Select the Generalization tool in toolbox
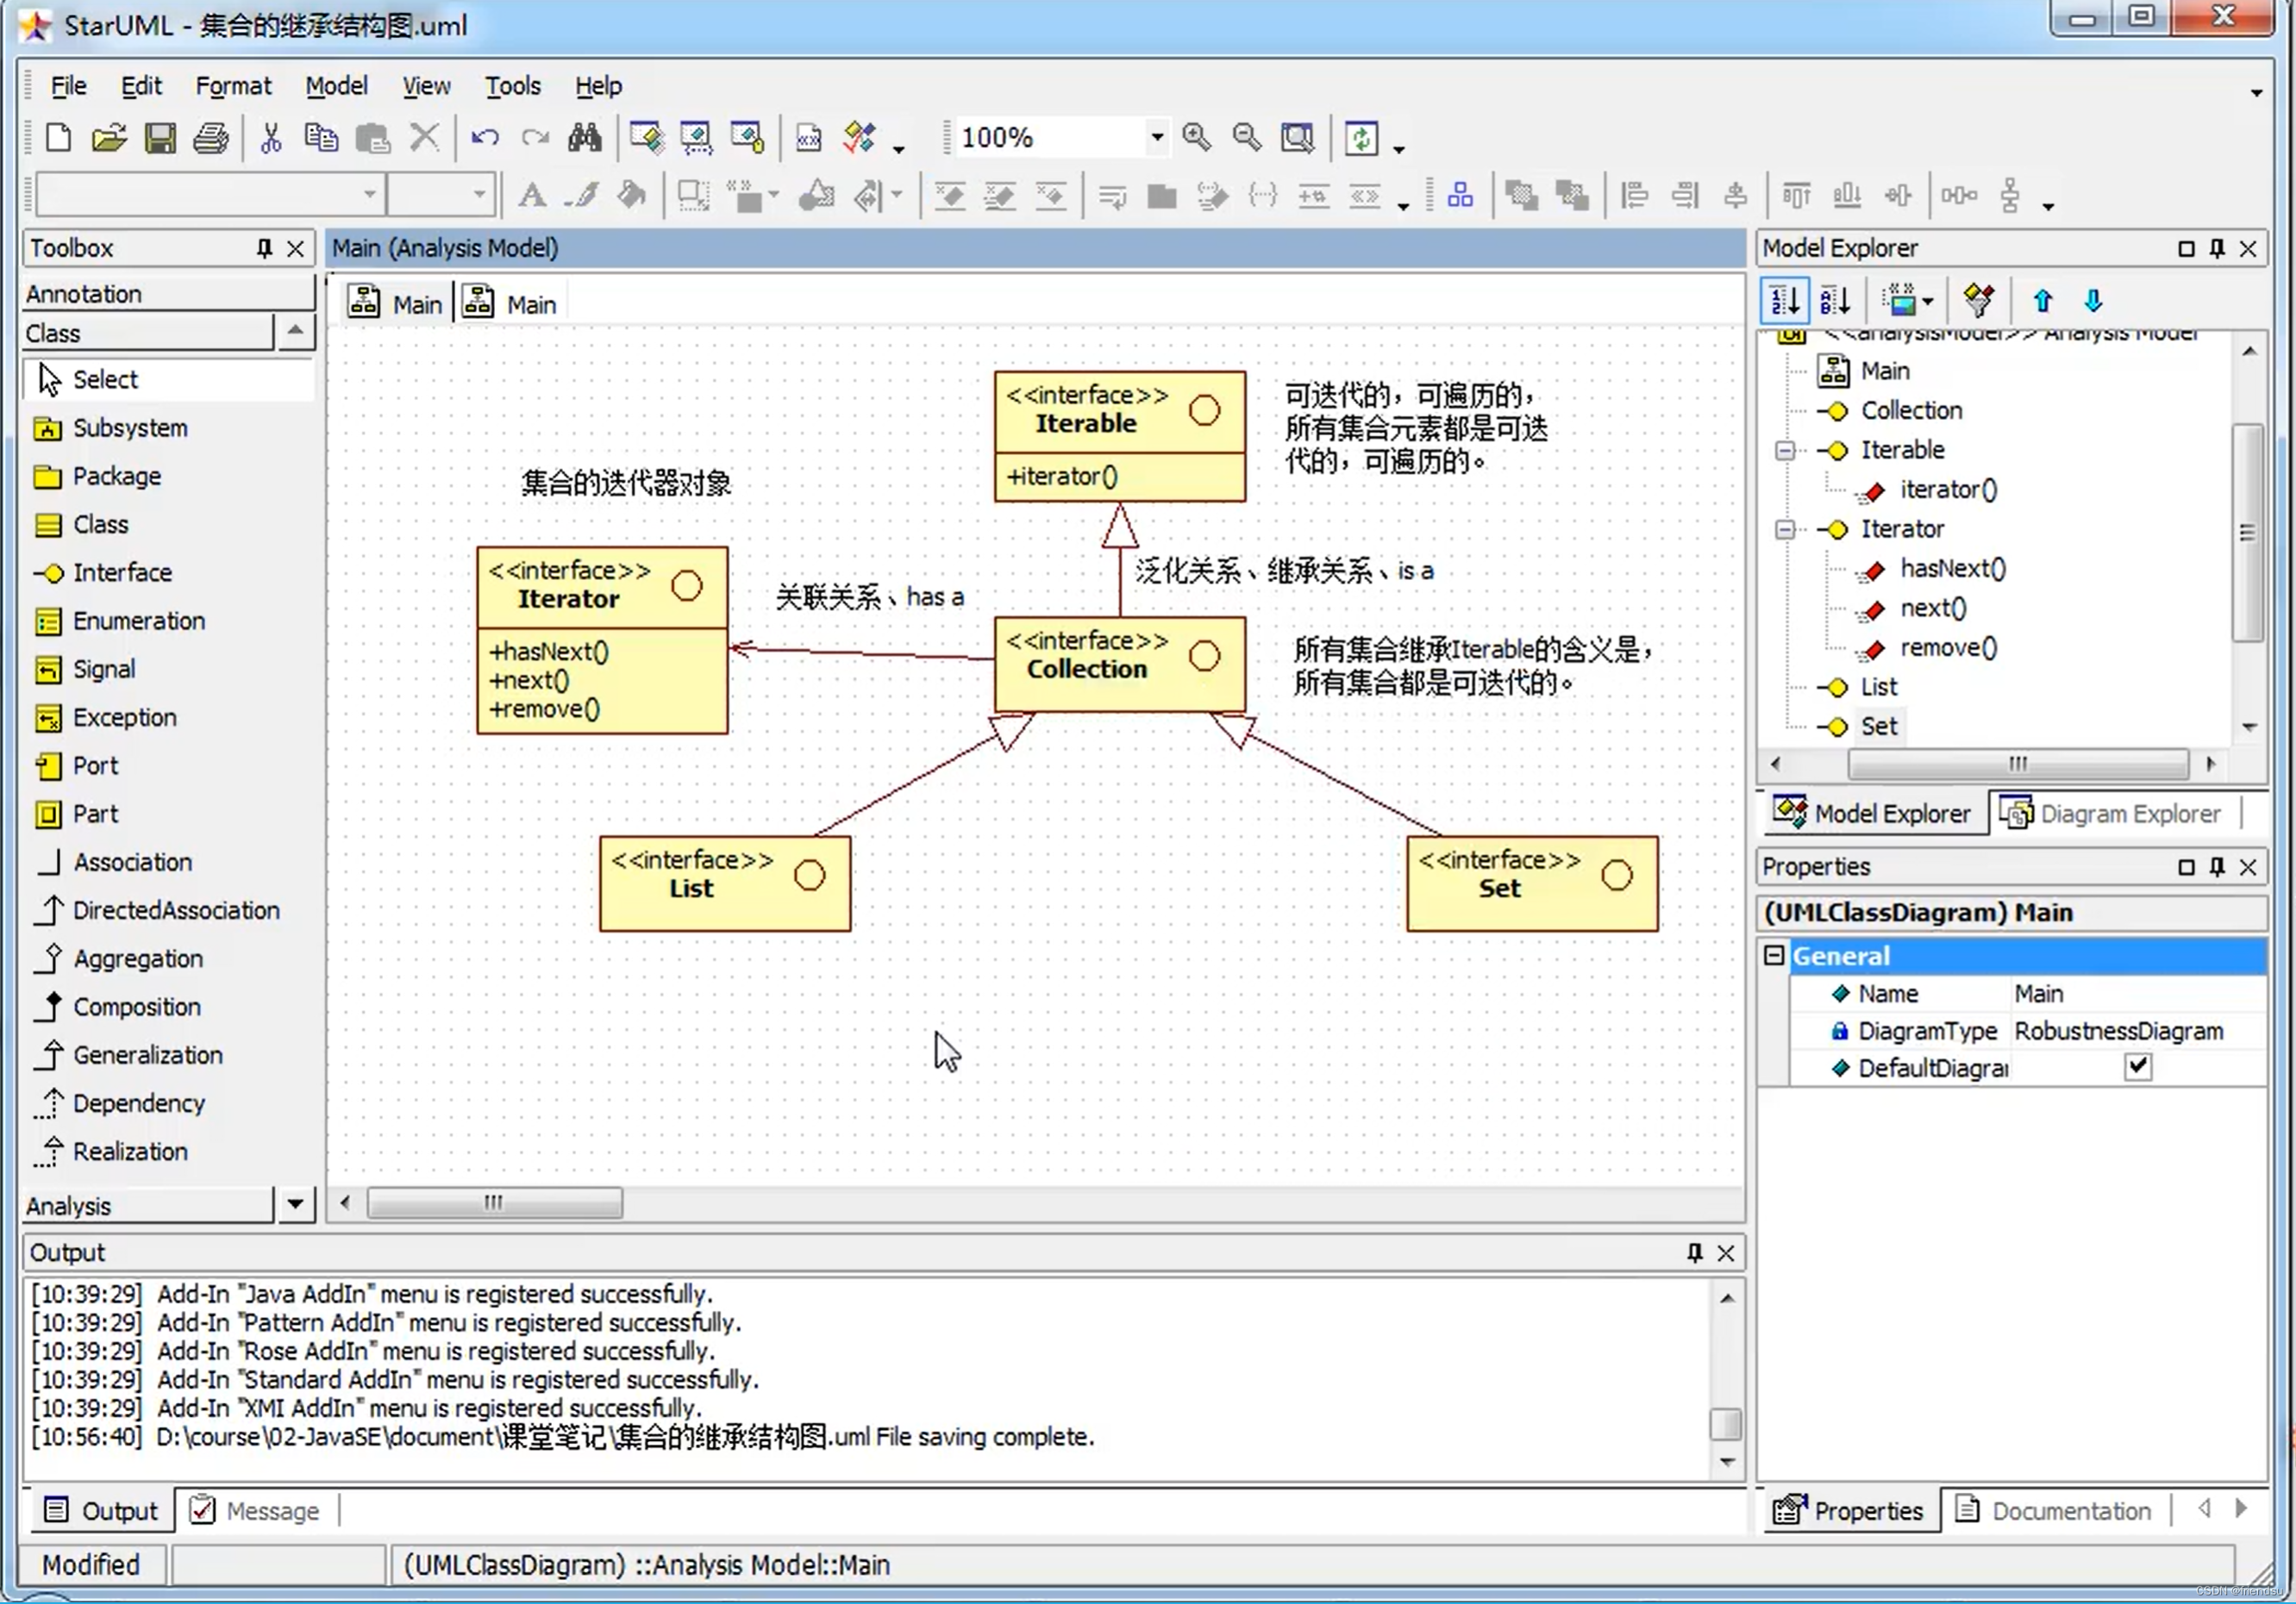The image size is (2296, 1604). point(147,1055)
